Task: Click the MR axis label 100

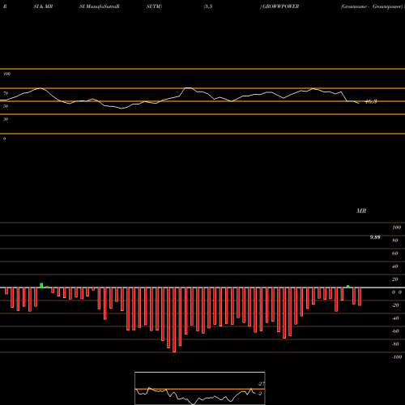Action: (x=396, y=228)
